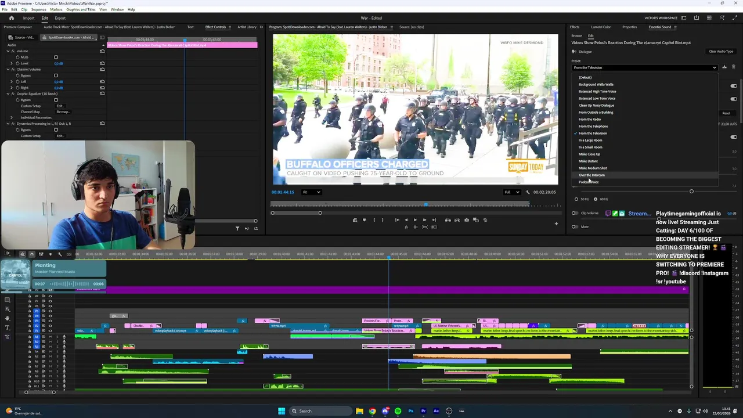Click Mark Out button in transport
This screenshot has height=418, width=743.
(x=382, y=220)
